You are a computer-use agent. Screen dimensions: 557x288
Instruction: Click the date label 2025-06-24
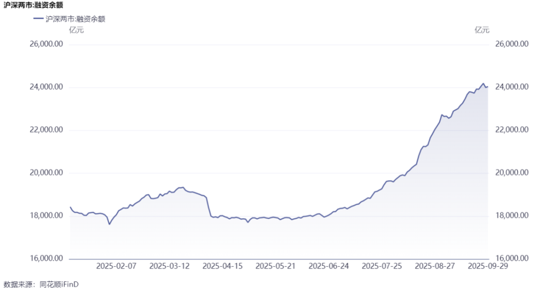point(329,266)
